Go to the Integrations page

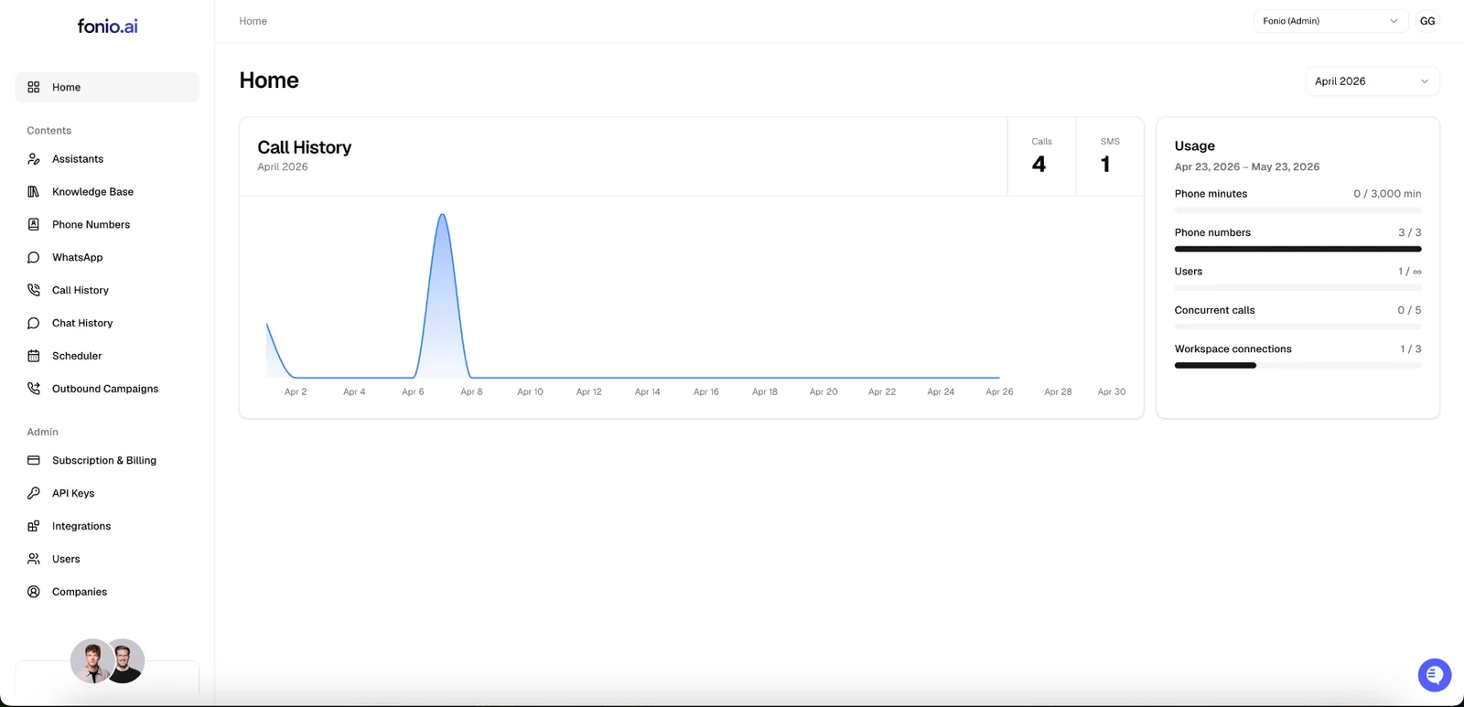pos(107,526)
